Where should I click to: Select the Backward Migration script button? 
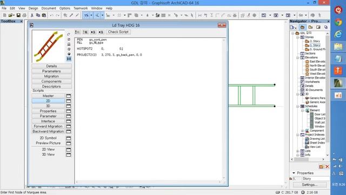(48, 131)
